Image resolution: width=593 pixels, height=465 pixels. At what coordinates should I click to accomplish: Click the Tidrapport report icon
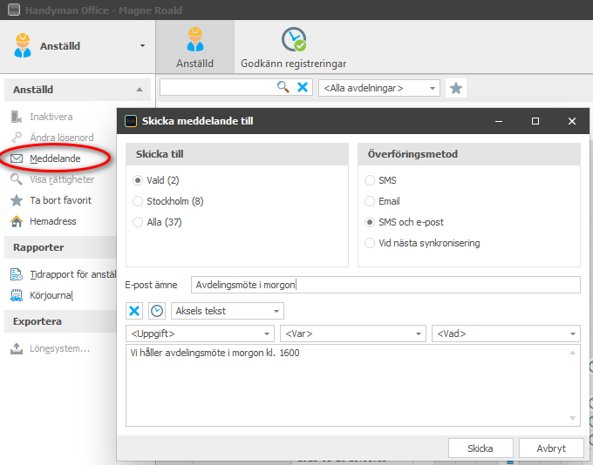[x=17, y=274]
